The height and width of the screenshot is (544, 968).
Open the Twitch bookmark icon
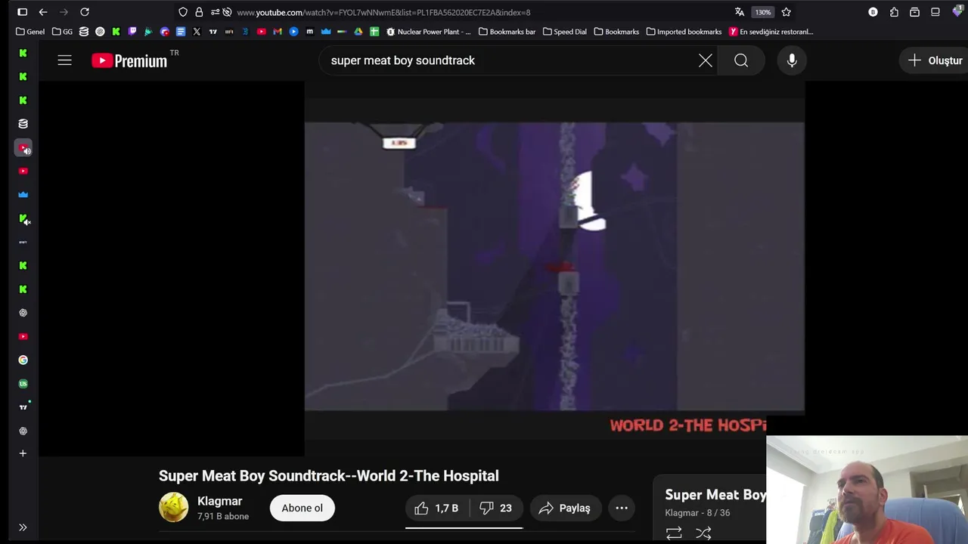[132, 32]
